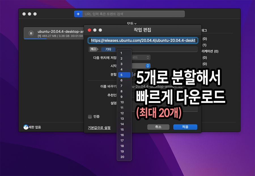Click the 태그 tag label chip
The width and height of the screenshot is (255, 176).
[x=94, y=49]
